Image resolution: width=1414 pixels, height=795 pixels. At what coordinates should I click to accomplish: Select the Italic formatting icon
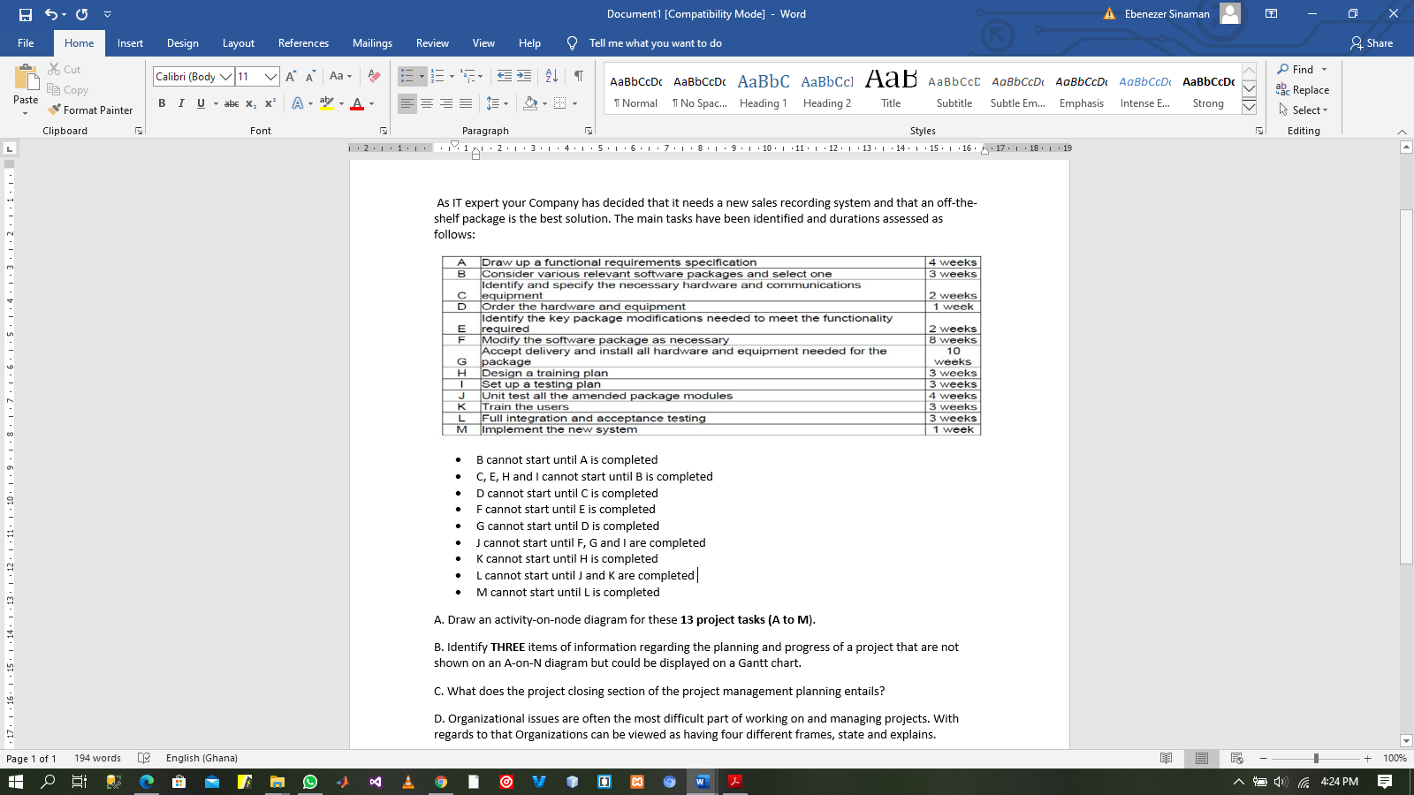point(181,103)
